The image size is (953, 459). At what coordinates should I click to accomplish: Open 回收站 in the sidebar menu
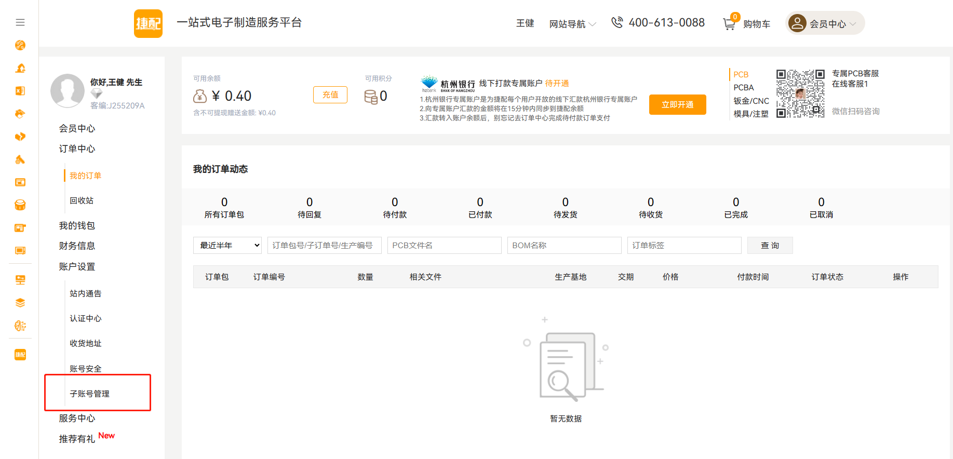tap(82, 200)
